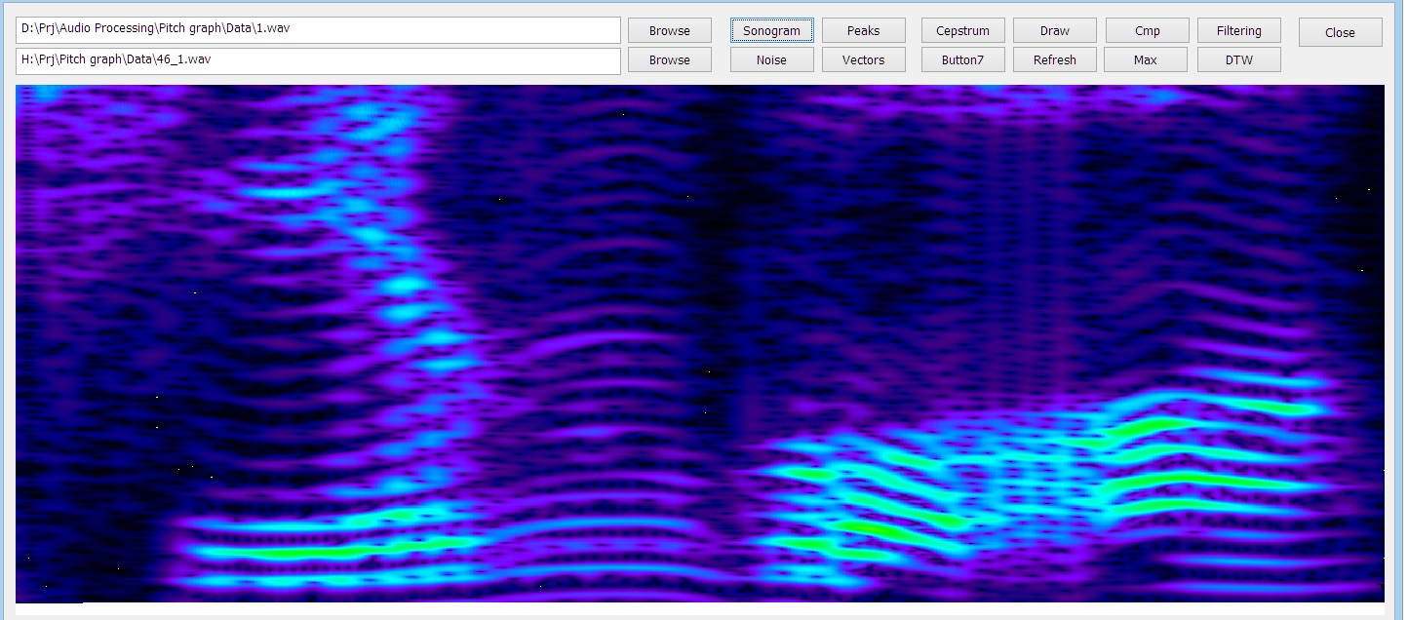Click the Sonogram button
The height and width of the screenshot is (620, 1408).
click(x=771, y=31)
